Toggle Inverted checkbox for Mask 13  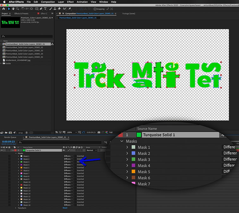76,191
